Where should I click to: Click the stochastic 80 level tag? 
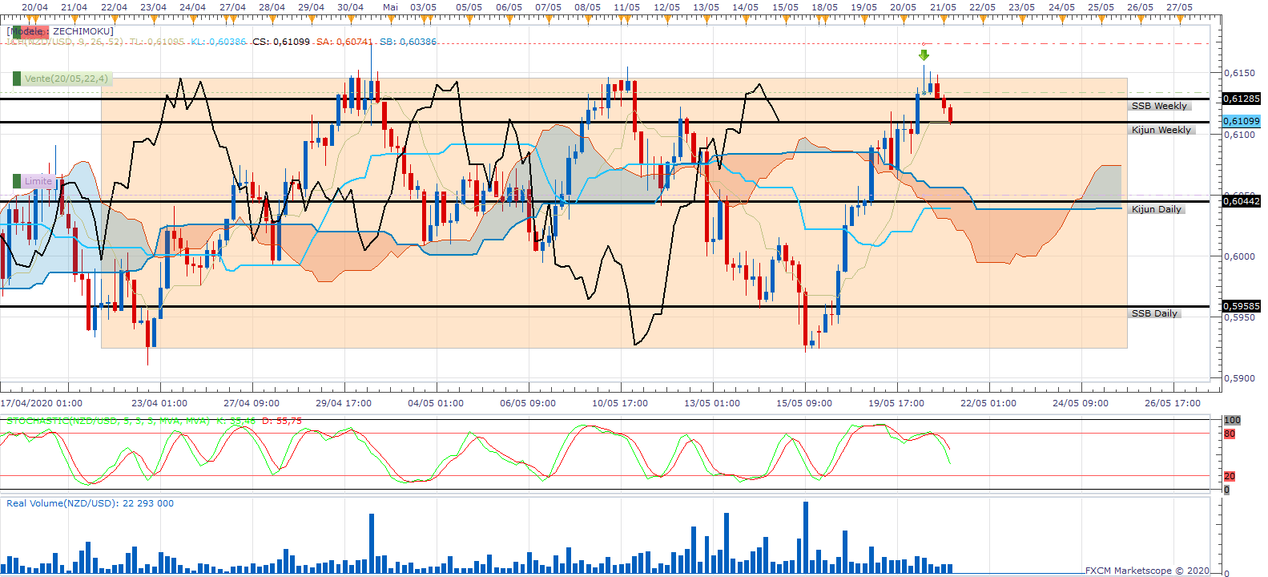[1230, 434]
